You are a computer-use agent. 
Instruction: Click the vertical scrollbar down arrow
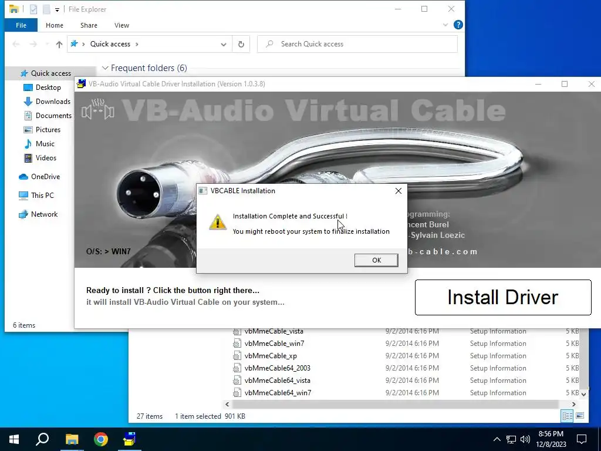pyautogui.click(x=583, y=394)
